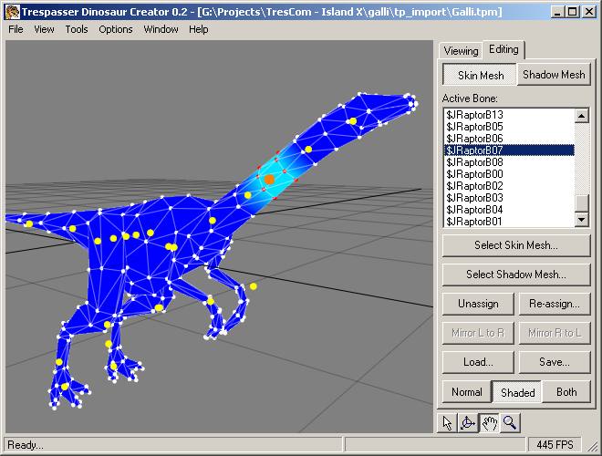Click the yellow joint floating near the hand
602x456 pixels.
[253, 286]
